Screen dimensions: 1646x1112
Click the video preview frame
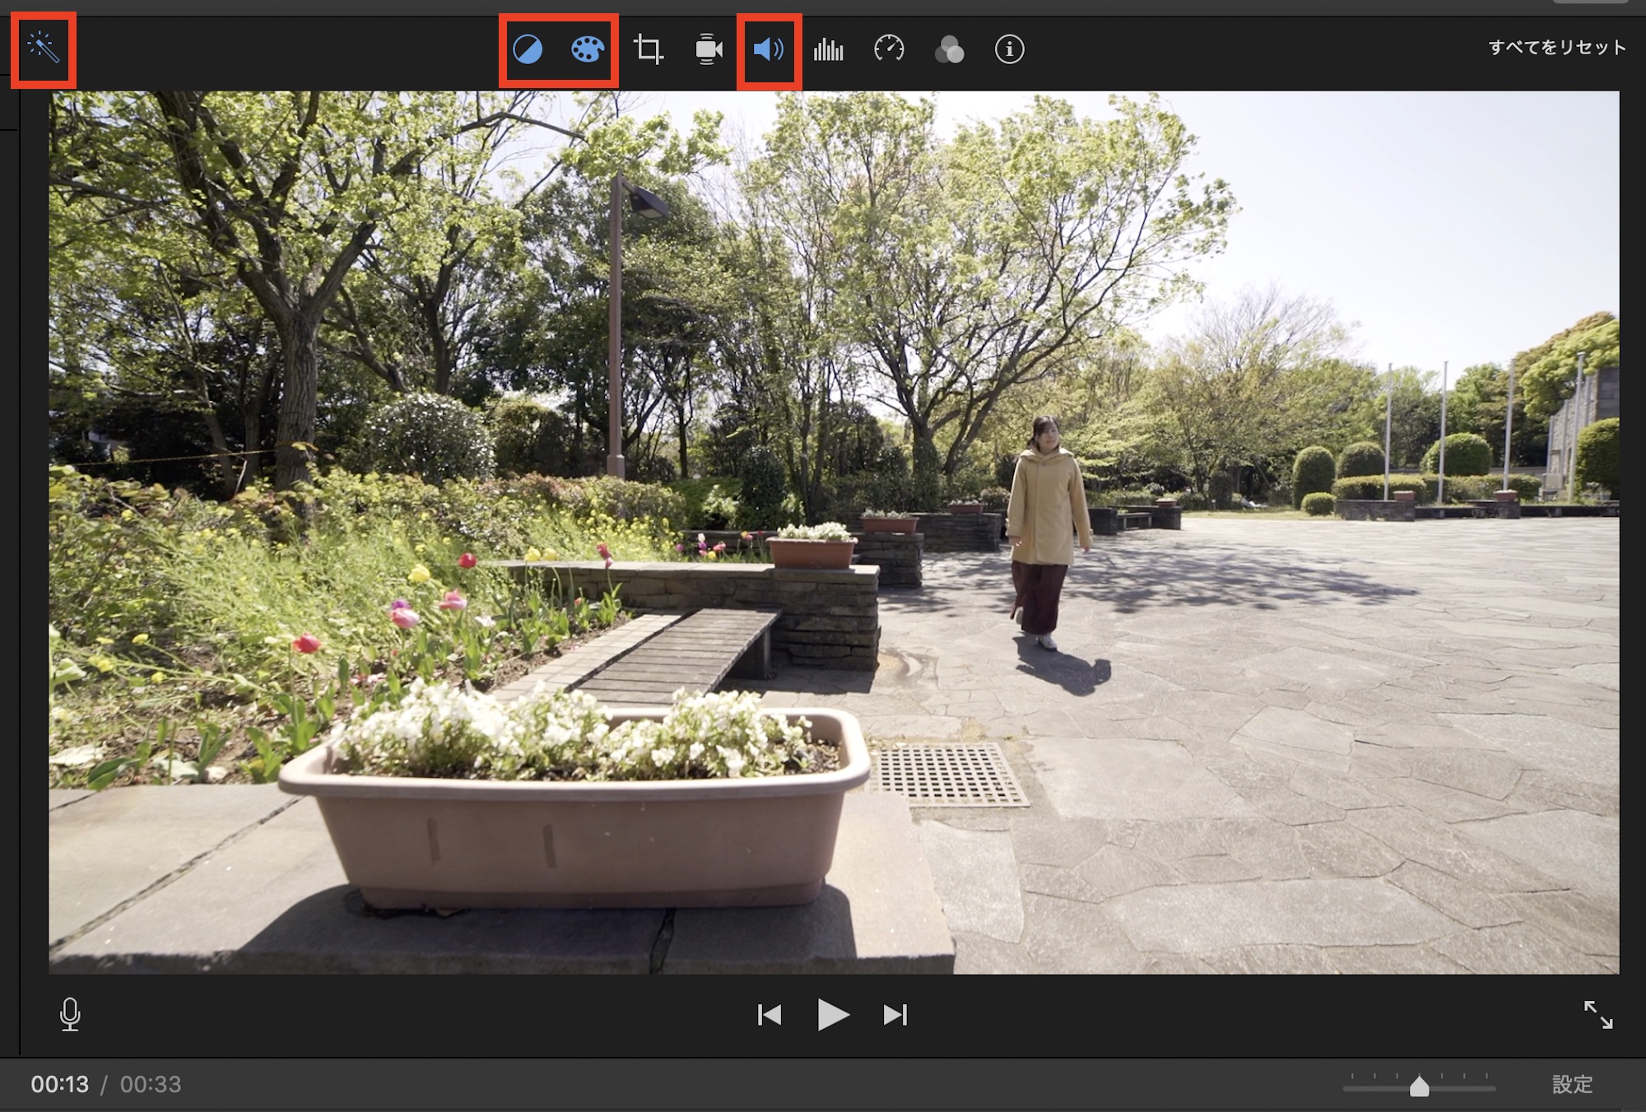[x=833, y=532]
